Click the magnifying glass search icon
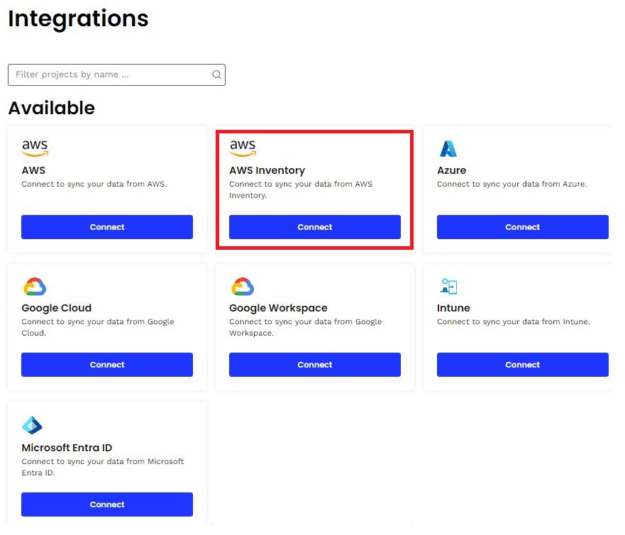The image size is (625, 535). point(216,75)
